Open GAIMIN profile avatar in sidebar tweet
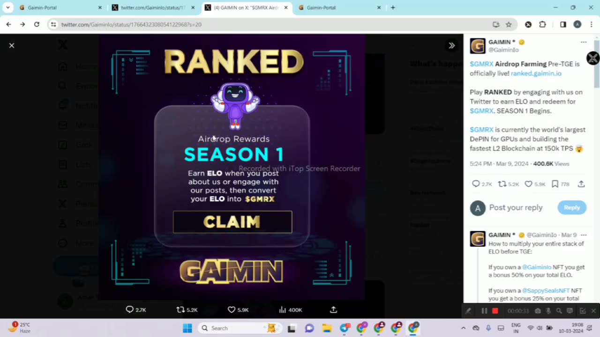 [x=478, y=46]
